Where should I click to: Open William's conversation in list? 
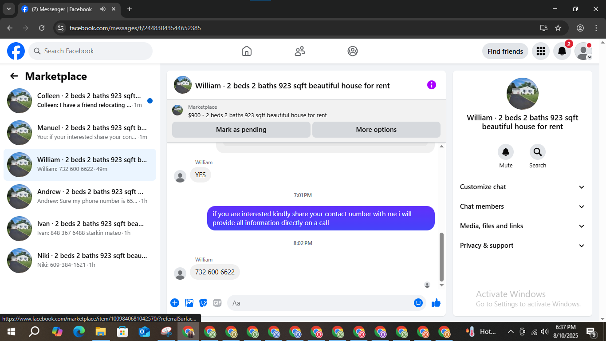[80, 165]
